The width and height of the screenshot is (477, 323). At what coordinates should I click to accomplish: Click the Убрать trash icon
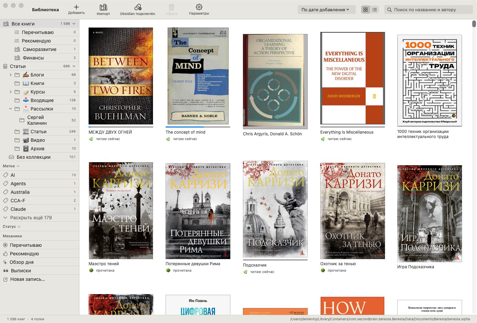click(171, 7)
